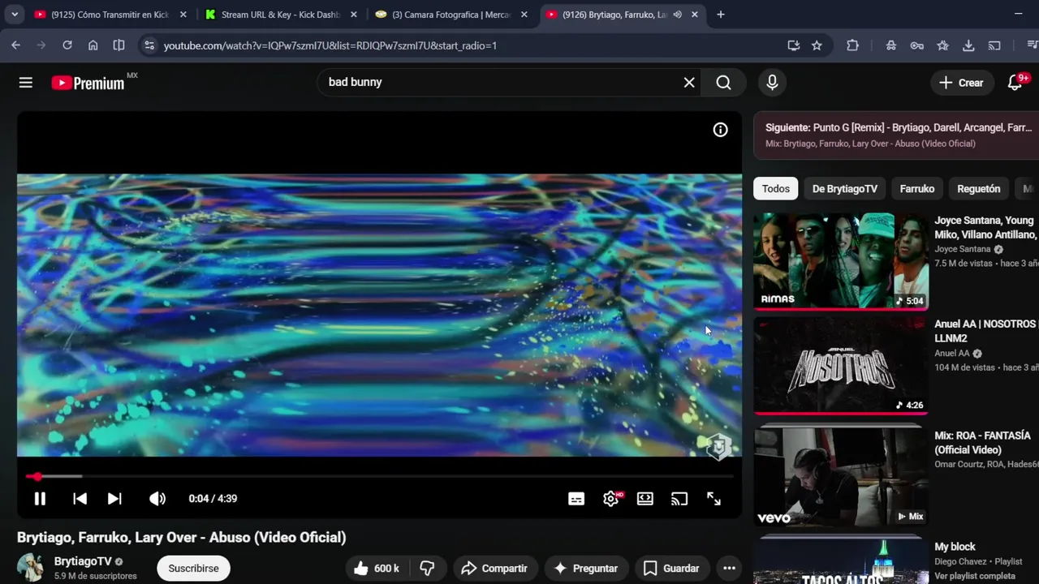
Task: Like the video with 600 k
Action: [377, 569]
